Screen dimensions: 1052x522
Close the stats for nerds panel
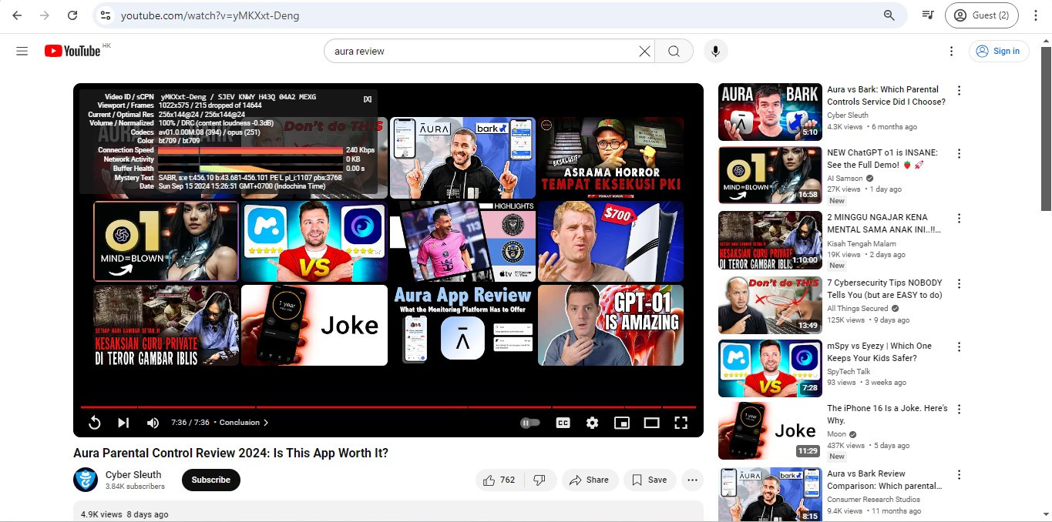pos(368,99)
